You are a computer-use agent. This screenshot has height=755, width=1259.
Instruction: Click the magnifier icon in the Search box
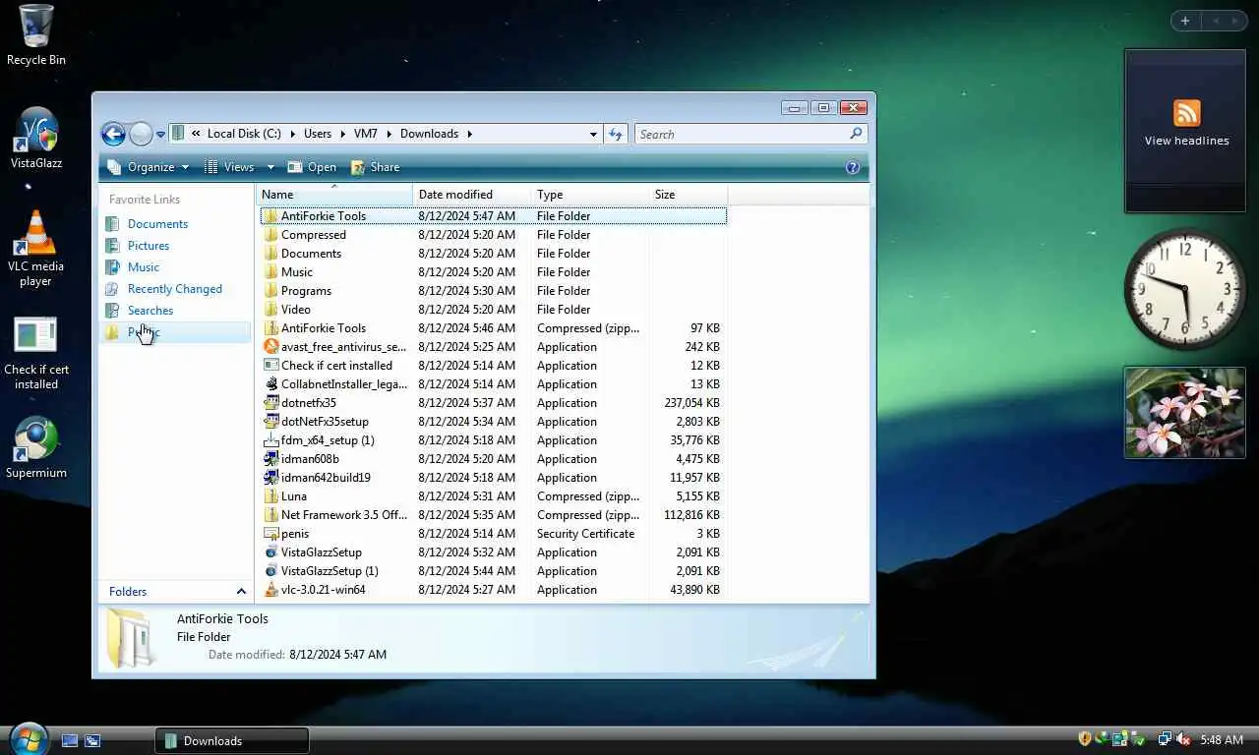[856, 134]
